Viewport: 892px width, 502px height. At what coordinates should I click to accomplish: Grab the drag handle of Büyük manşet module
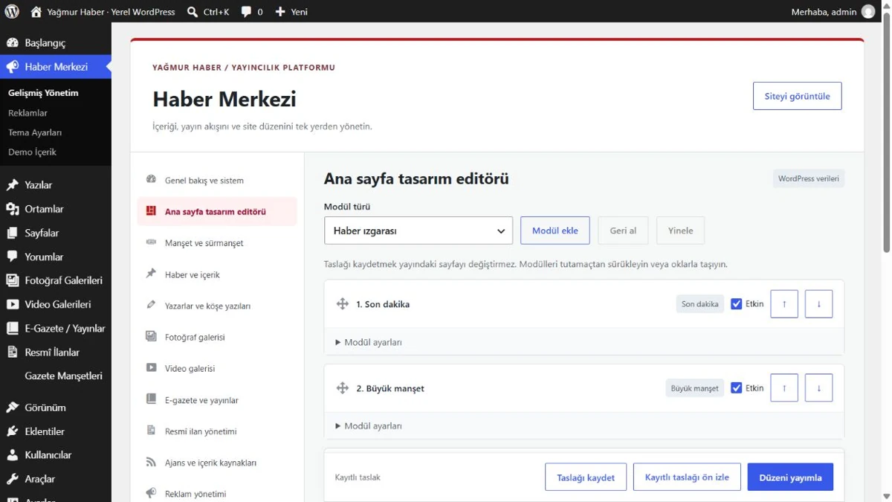(343, 387)
